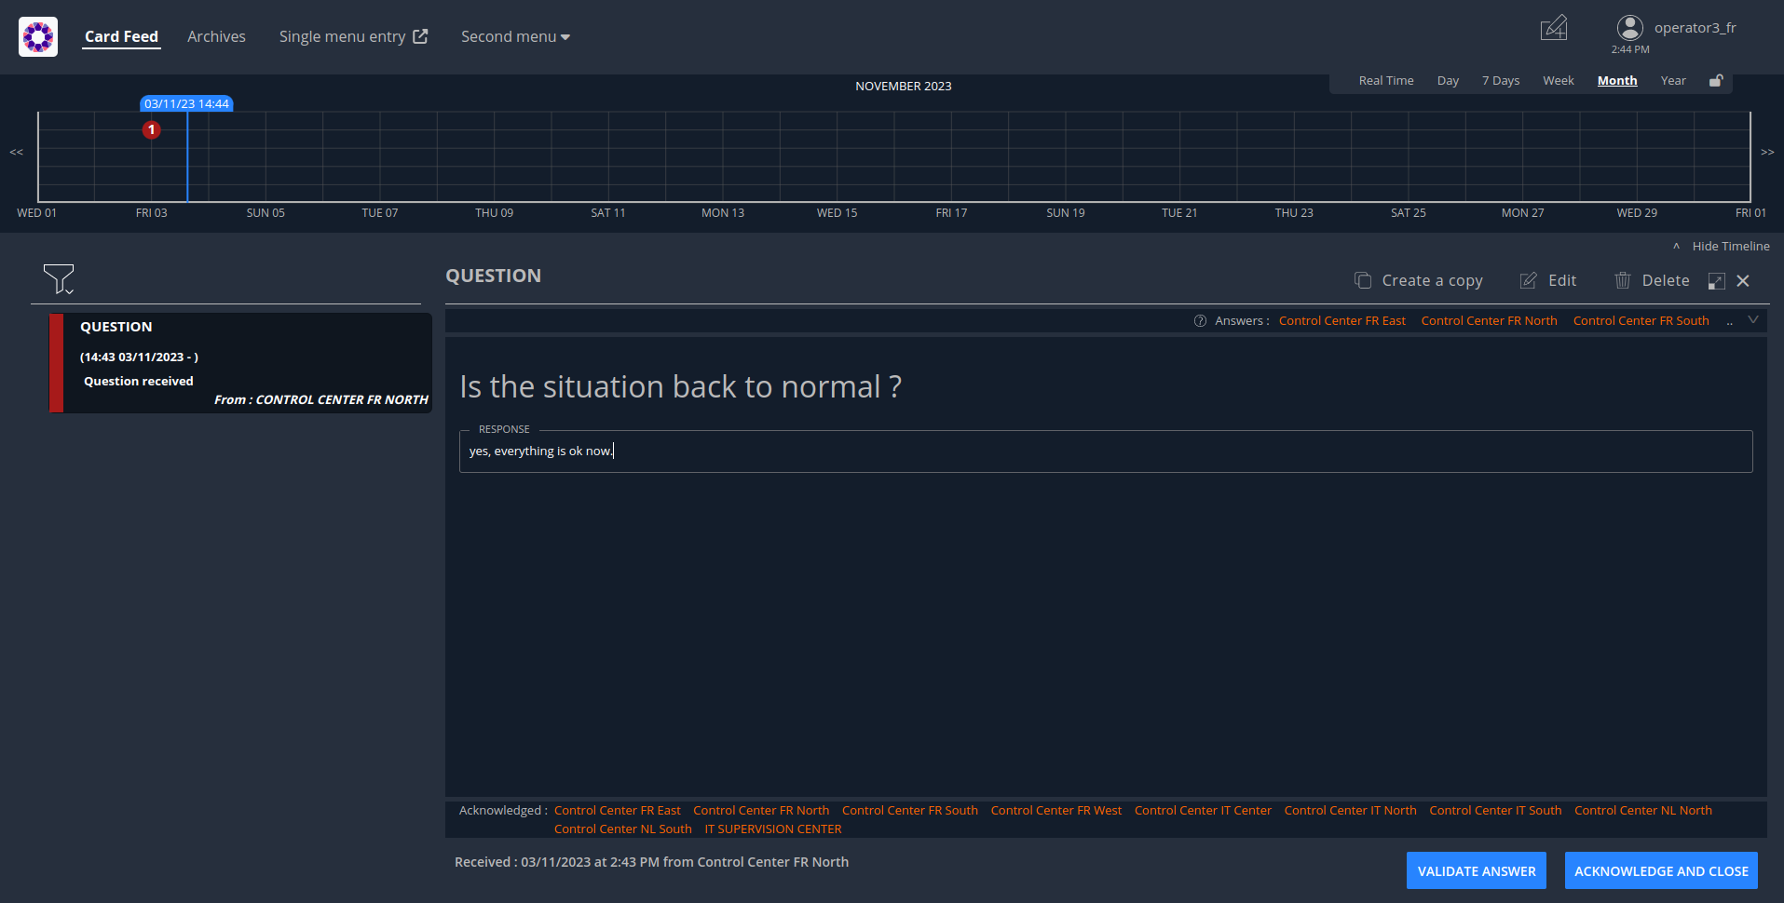Click the VALIDATE ANSWER button
1784x903 pixels.
(1475, 870)
